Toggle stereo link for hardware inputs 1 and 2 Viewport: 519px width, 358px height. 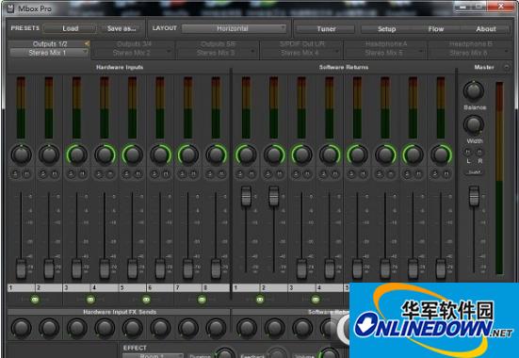[x=35, y=300]
